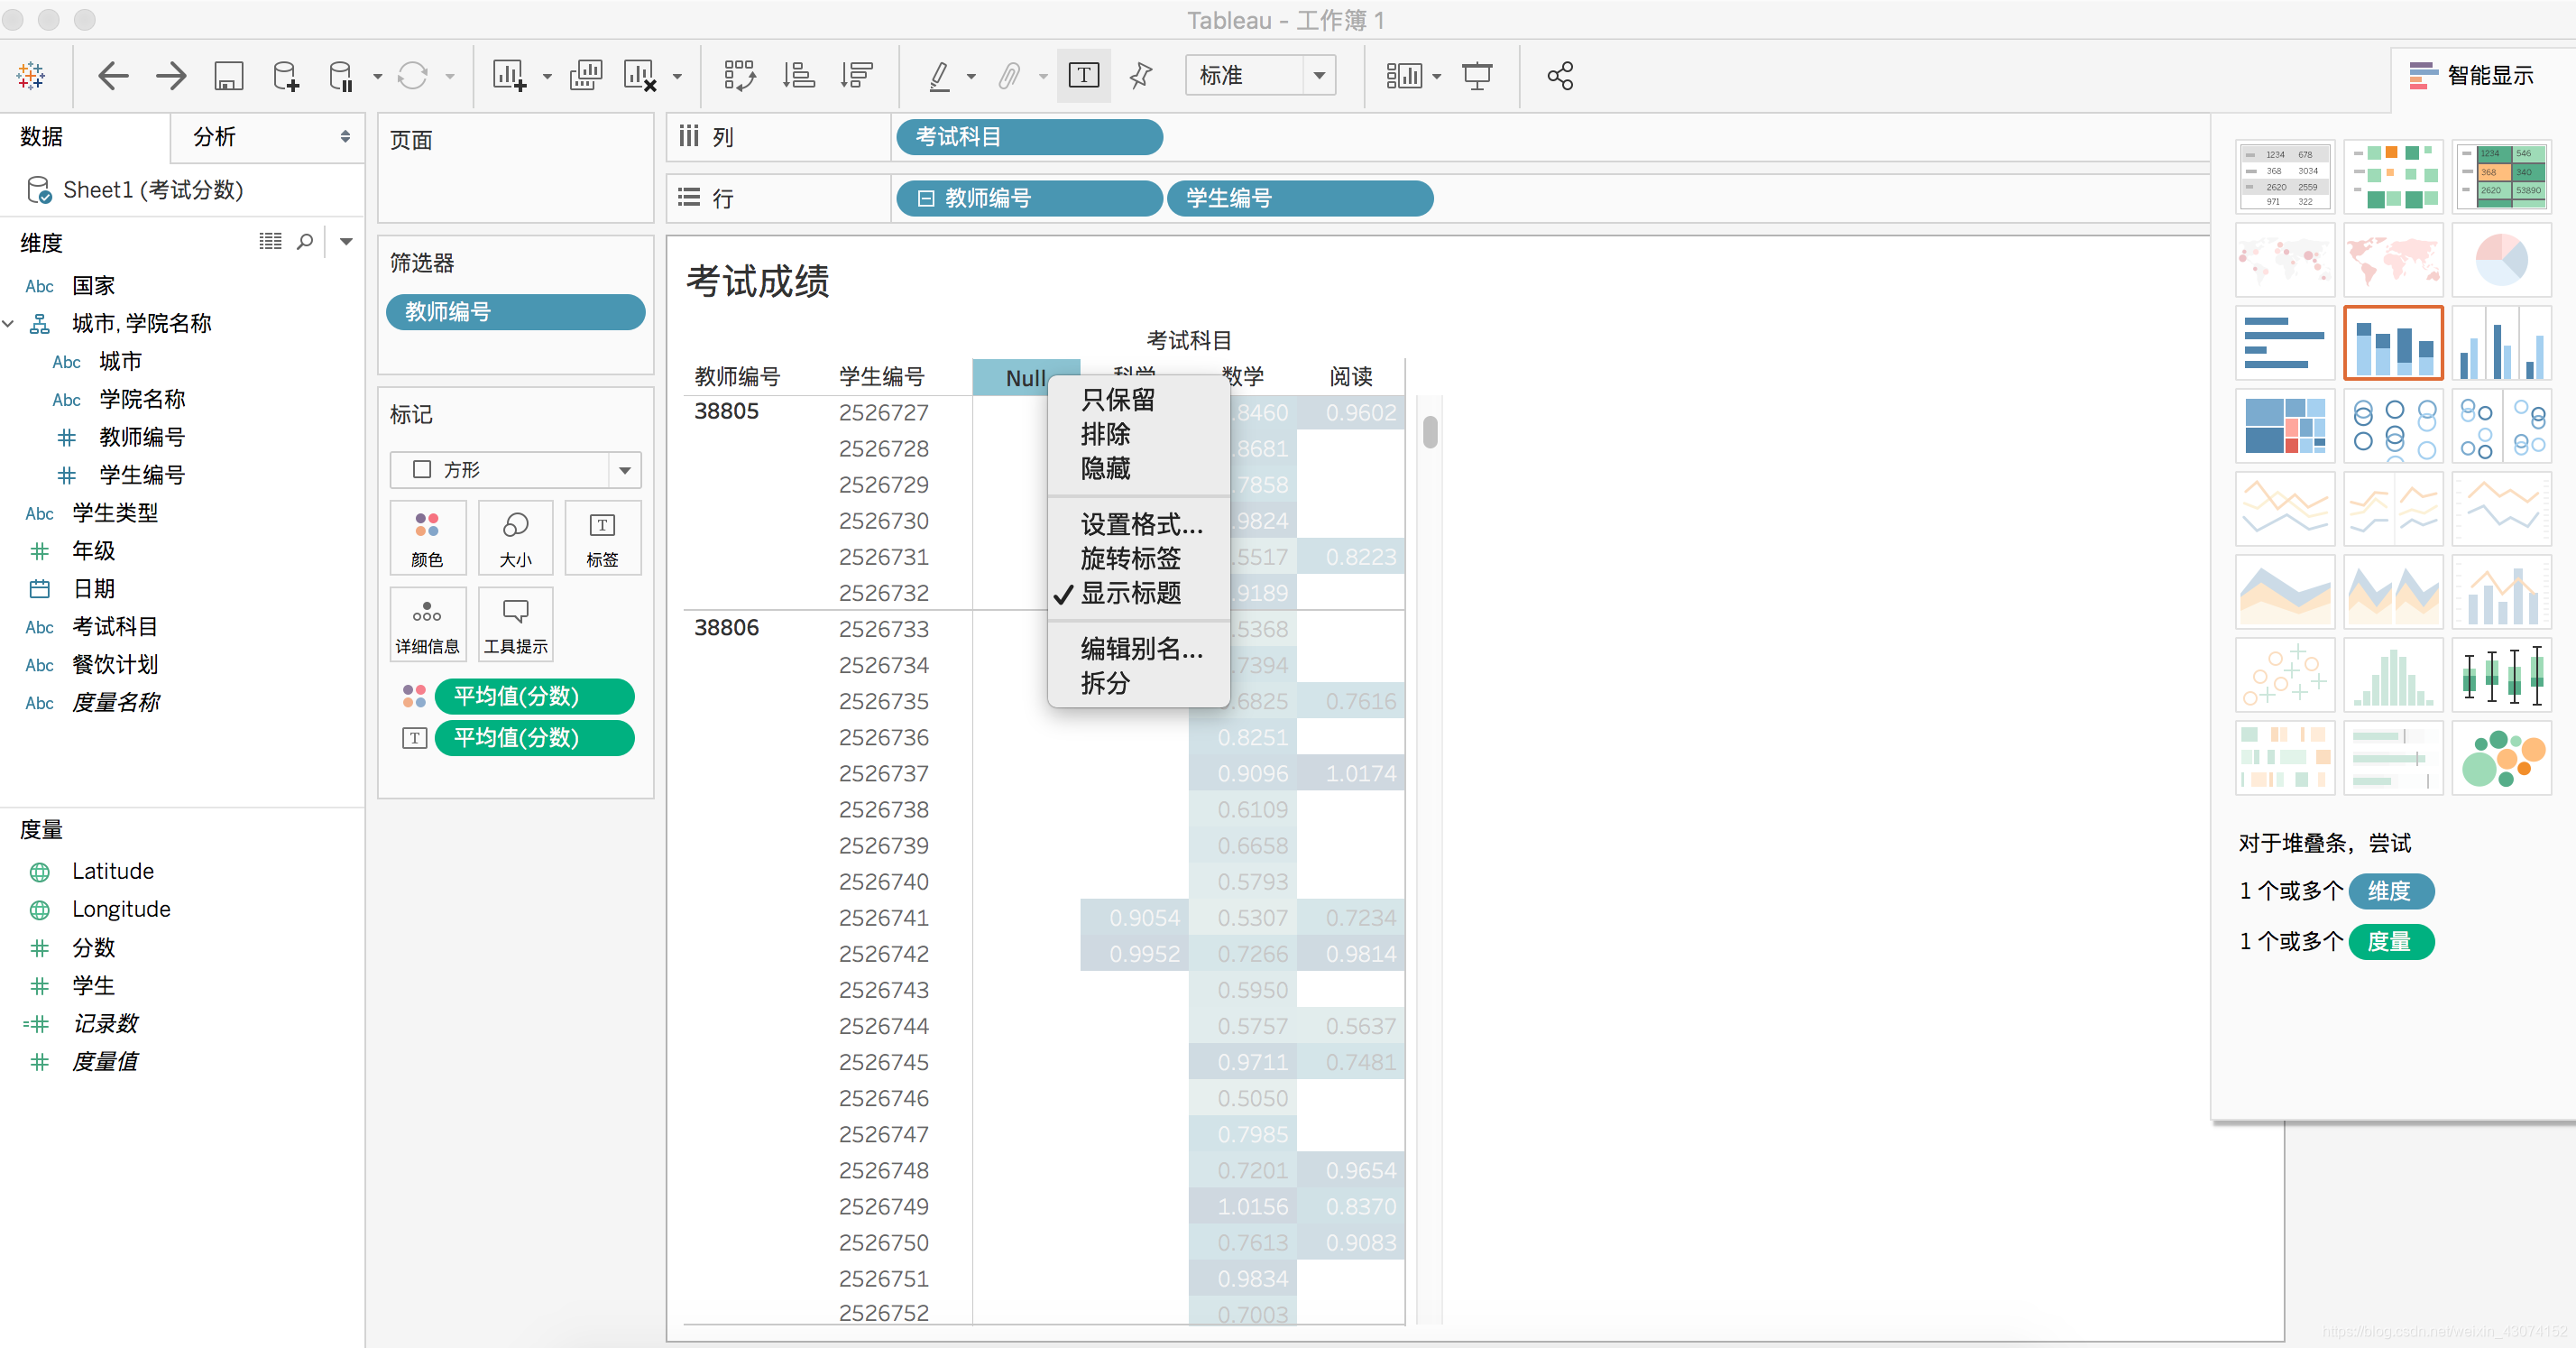Viewport: 2576px width, 1348px height.
Task: Collapse the 城市, 学院名称 hierarchy
Action: pyautogui.click(x=9, y=323)
